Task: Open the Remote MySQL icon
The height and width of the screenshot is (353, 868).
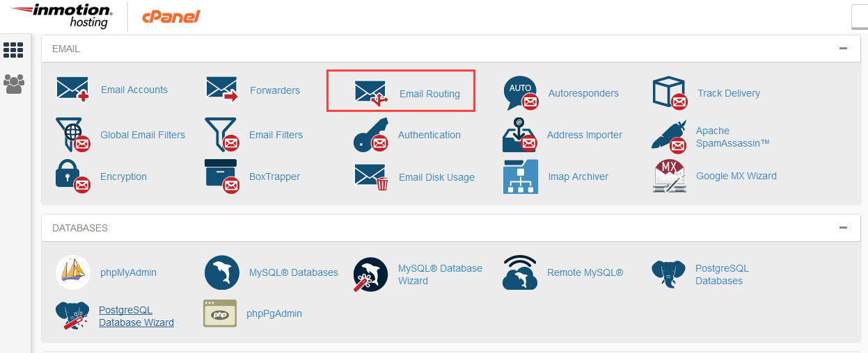Action: pos(520,272)
